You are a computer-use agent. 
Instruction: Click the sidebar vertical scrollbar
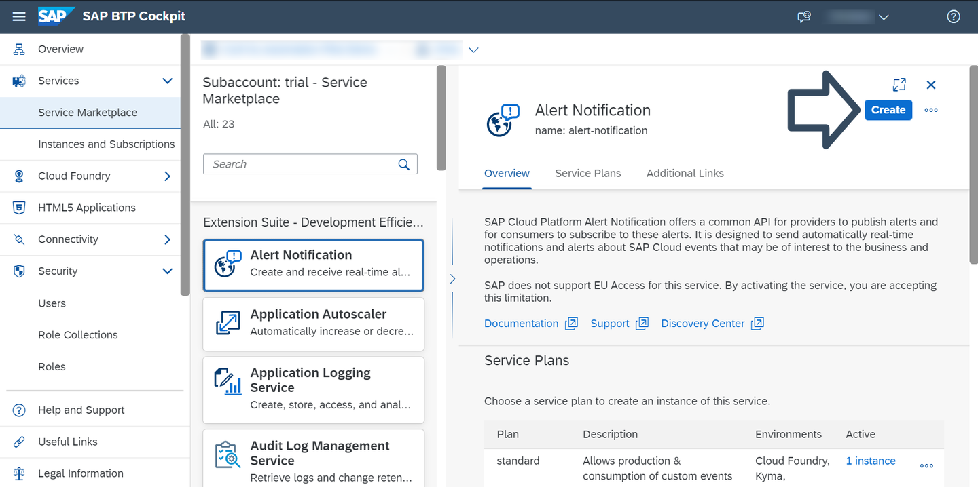point(185,165)
